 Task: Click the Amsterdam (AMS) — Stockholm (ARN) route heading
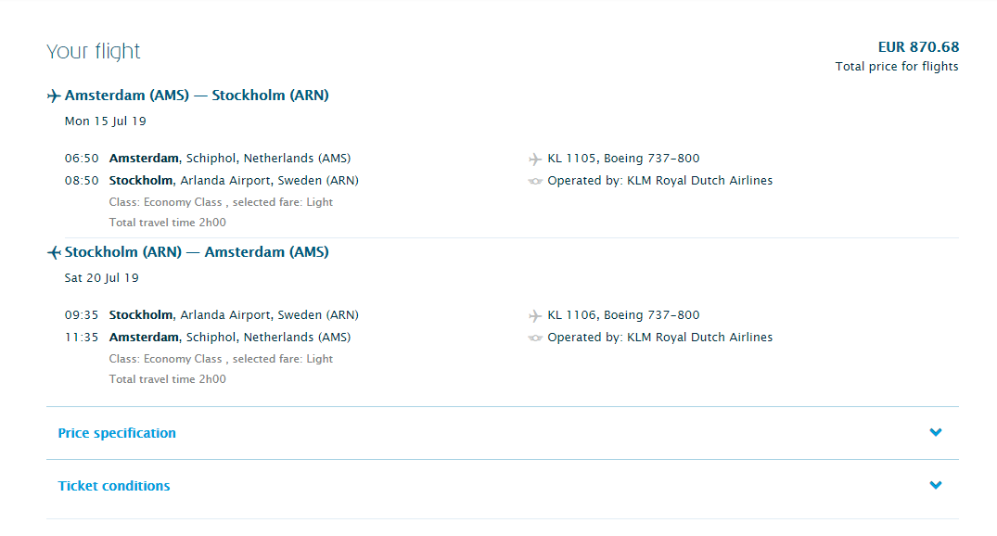click(197, 96)
